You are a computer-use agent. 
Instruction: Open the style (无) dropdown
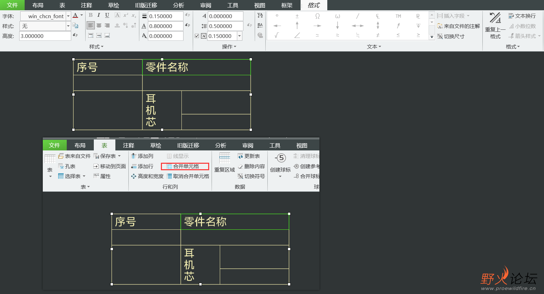coord(68,26)
